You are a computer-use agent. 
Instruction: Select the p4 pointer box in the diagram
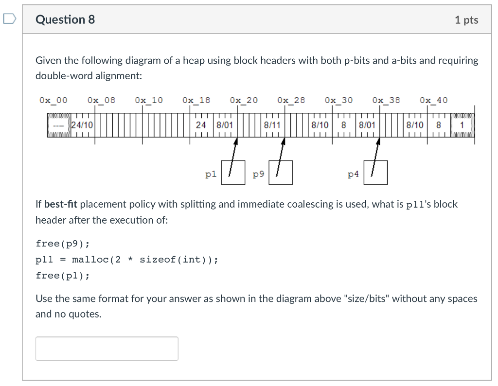[x=375, y=172]
